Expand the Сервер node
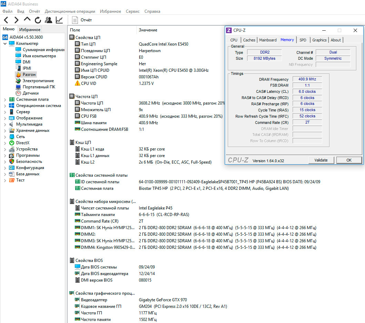 click(x=5, y=112)
